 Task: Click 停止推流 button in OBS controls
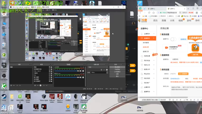(x=117, y=67)
